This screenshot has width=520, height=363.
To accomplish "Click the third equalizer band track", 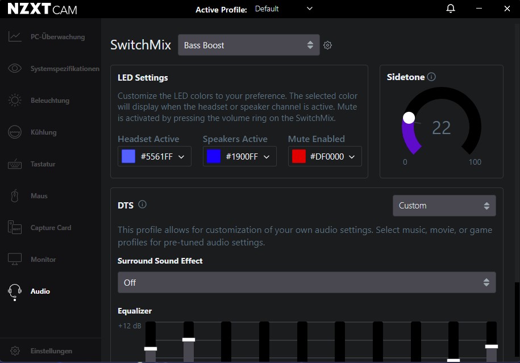I will [x=226, y=342].
